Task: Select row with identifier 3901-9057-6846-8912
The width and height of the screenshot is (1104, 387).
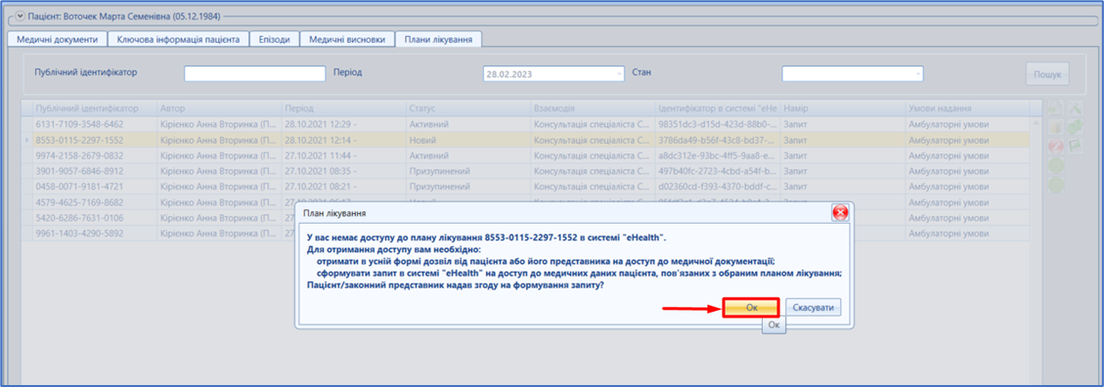Action: point(525,171)
